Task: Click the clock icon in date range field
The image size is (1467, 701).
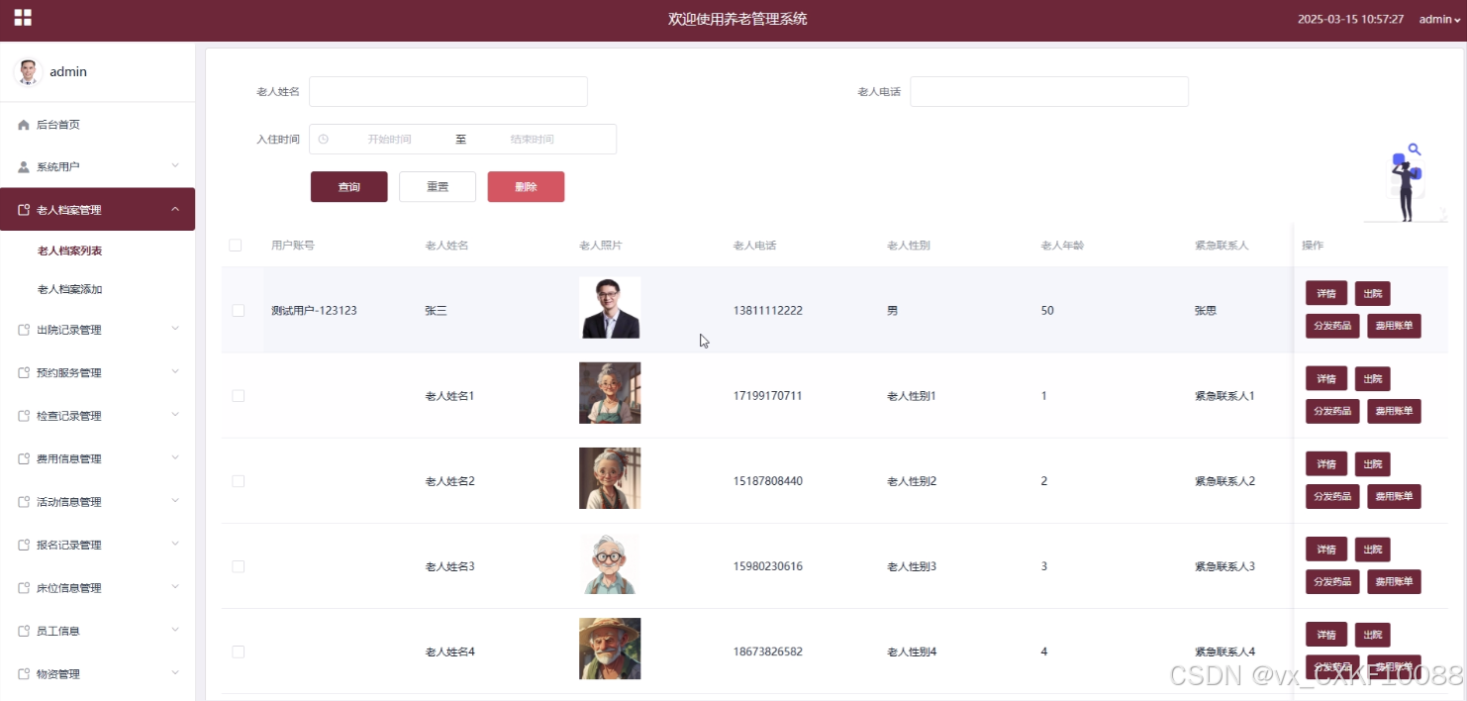Action: 323,139
